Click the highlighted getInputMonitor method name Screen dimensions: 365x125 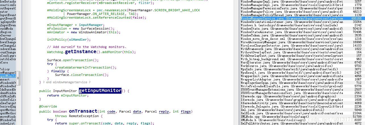pos(100,91)
